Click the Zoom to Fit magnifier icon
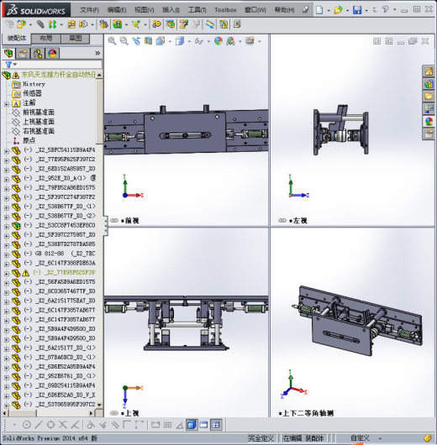The height and width of the screenshot is (445, 437). [x=112, y=41]
